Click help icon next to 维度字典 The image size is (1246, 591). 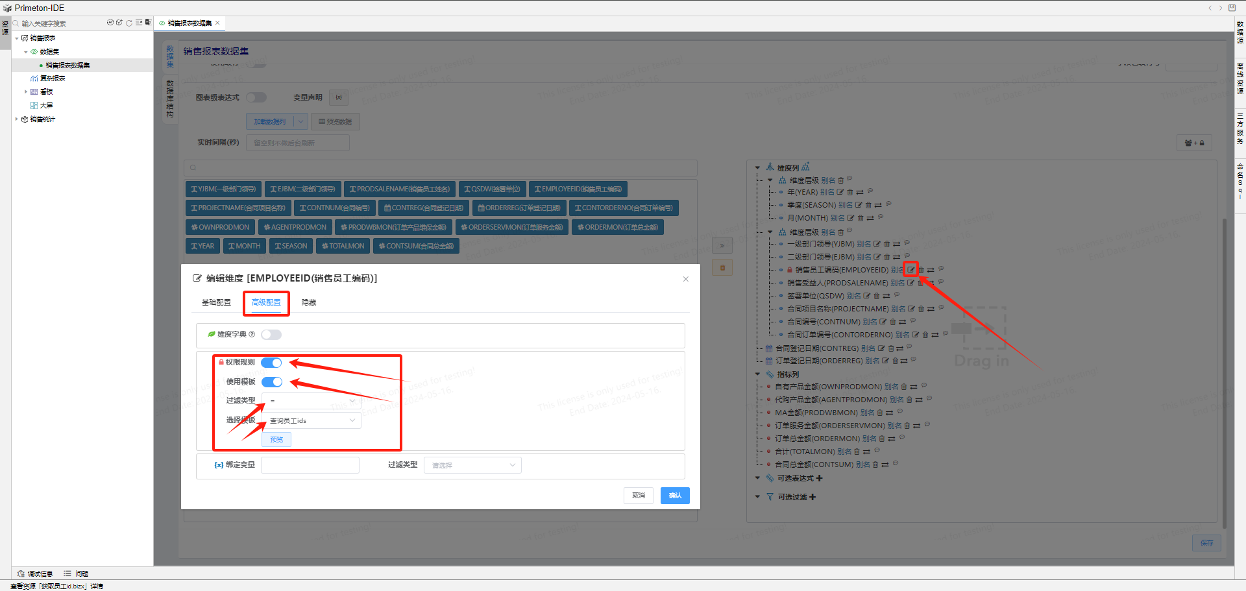[252, 334]
